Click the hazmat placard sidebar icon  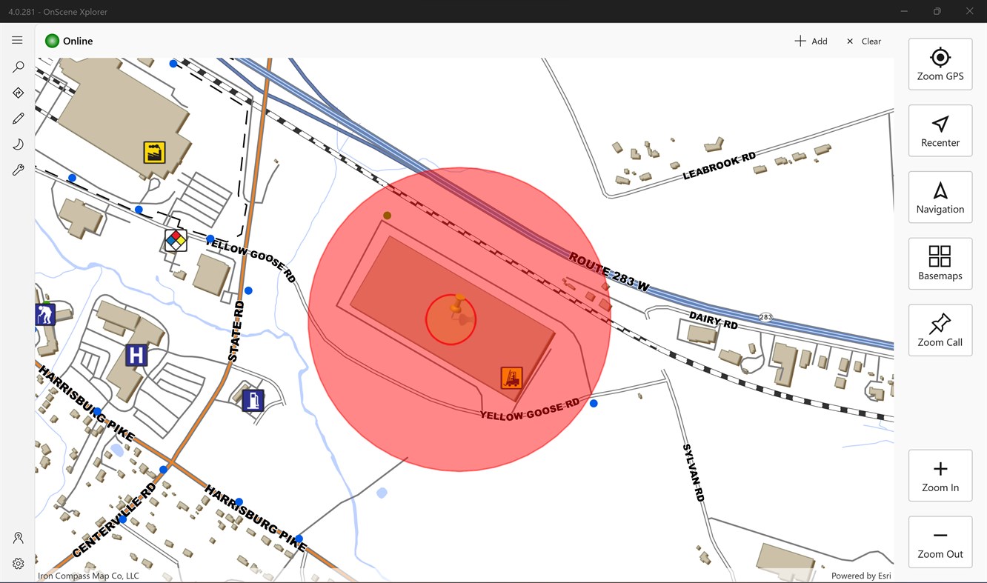point(18,92)
